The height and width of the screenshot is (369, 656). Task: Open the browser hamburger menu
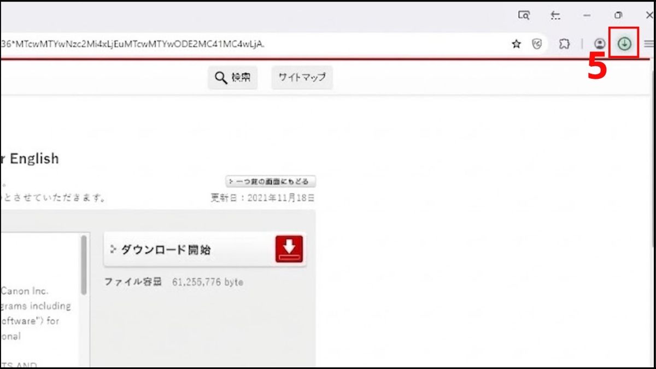click(x=649, y=44)
